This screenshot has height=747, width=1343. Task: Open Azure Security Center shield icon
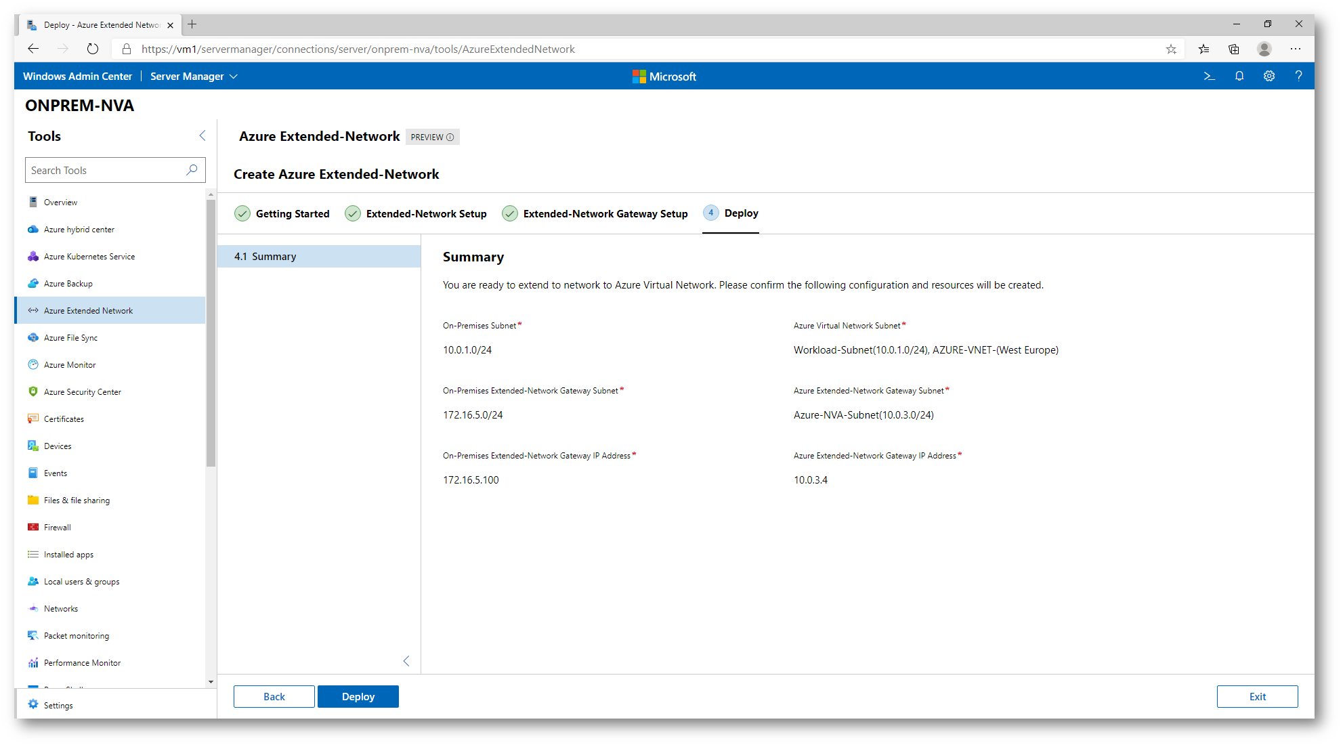[33, 391]
